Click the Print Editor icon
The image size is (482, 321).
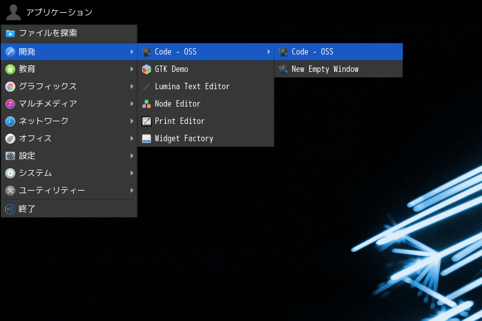coord(147,121)
